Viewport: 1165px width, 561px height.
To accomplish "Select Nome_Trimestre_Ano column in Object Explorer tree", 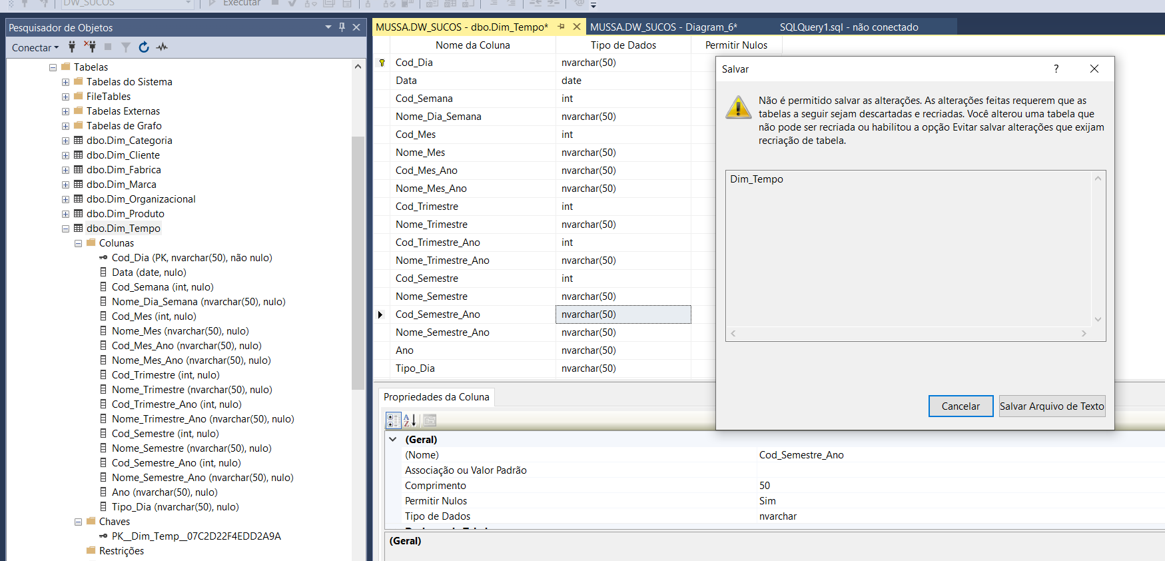I will click(202, 418).
